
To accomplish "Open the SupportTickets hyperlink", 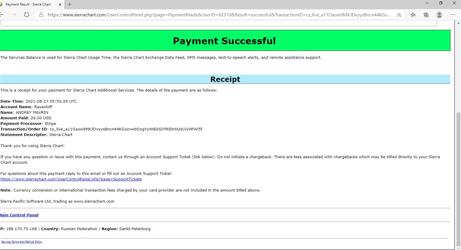I will [x=71, y=179].
